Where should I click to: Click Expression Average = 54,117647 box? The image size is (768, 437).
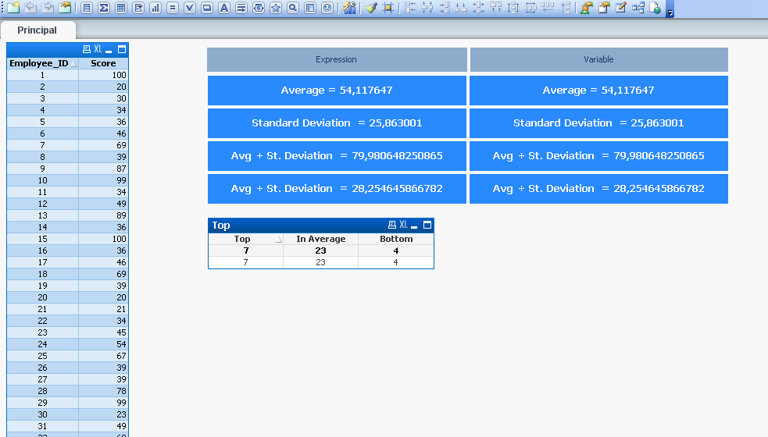[x=337, y=90]
